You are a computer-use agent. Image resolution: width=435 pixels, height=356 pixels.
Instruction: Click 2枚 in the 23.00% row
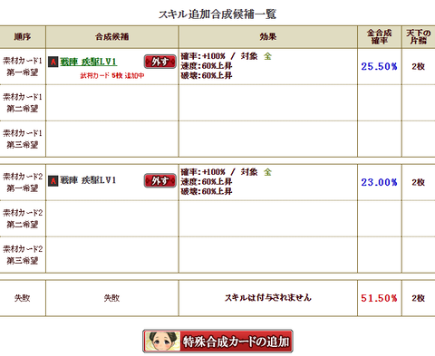tap(419, 182)
